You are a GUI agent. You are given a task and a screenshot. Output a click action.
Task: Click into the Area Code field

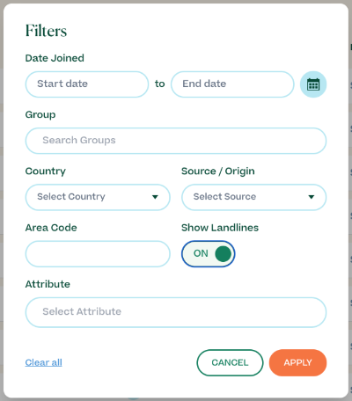click(x=98, y=254)
